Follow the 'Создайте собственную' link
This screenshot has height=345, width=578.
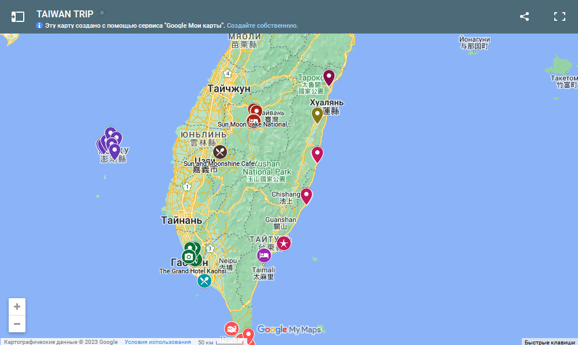[x=262, y=25]
